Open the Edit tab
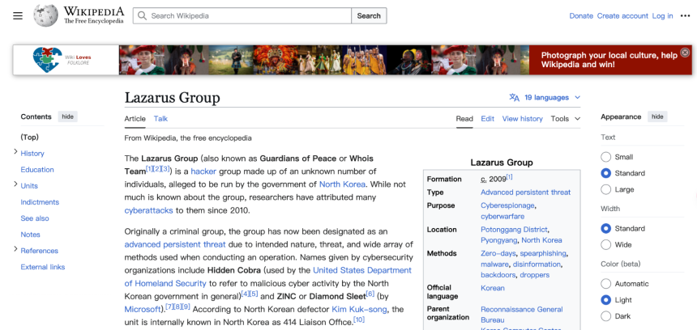The width and height of the screenshot is (697, 330). coord(488,119)
